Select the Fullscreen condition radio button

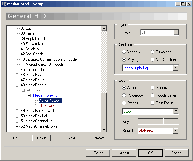coord(153,52)
